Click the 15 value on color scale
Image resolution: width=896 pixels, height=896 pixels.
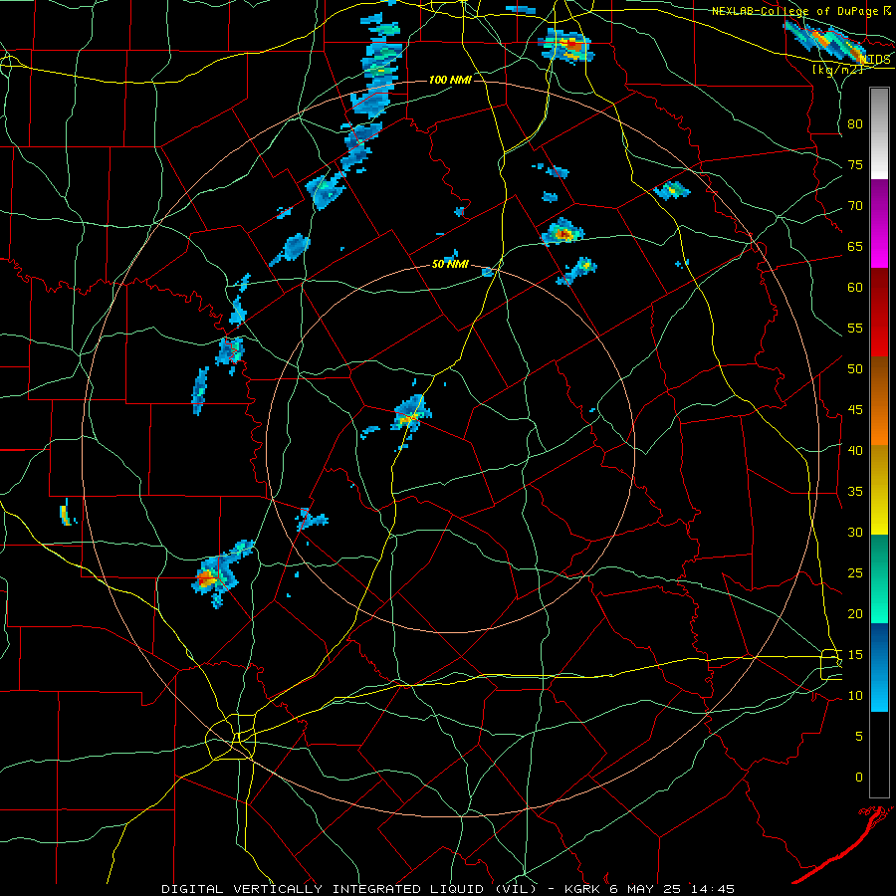[855, 655]
